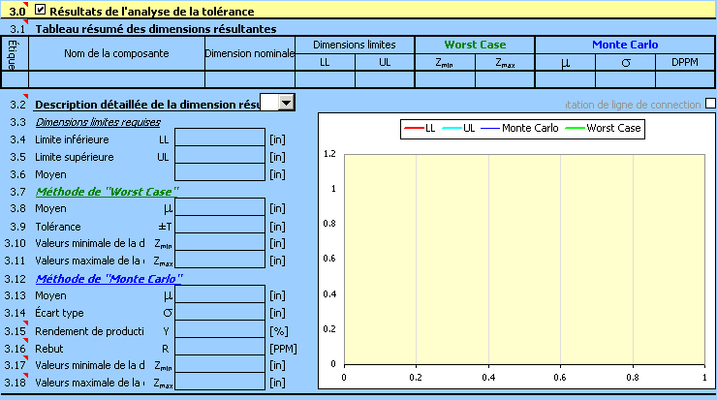The image size is (717, 400).
Task: Open the dropdown beside 'Description détaillée de la dimension'
Action: click(286, 103)
